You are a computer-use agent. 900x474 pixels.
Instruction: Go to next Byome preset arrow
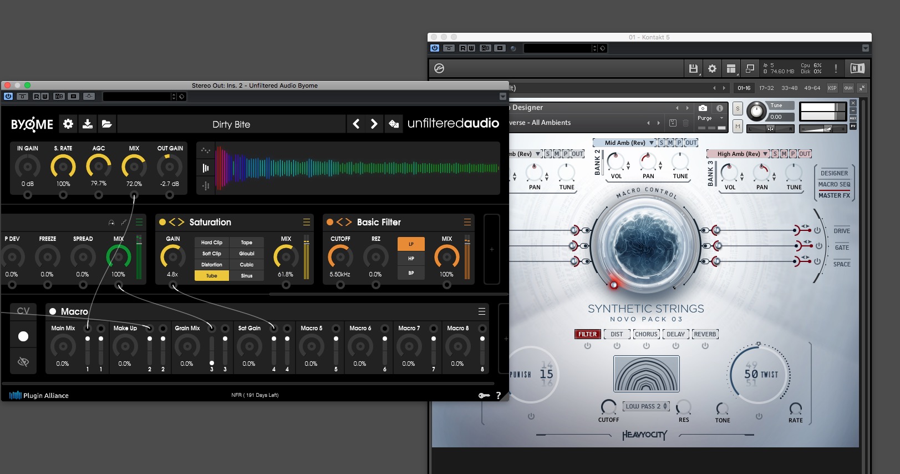(374, 124)
